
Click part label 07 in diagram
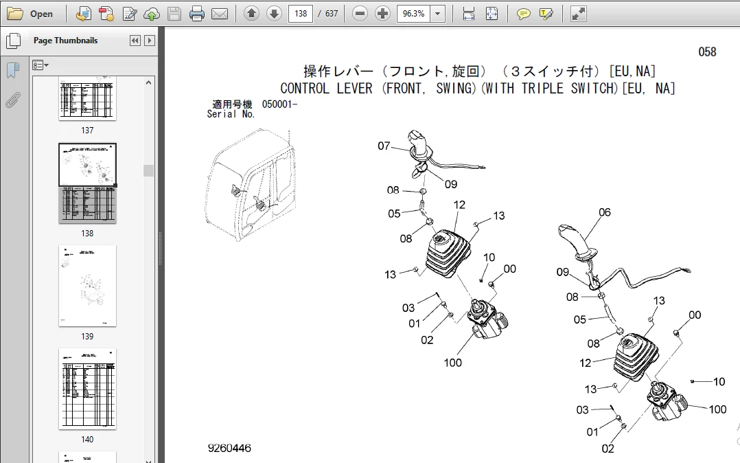[x=384, y=146]
